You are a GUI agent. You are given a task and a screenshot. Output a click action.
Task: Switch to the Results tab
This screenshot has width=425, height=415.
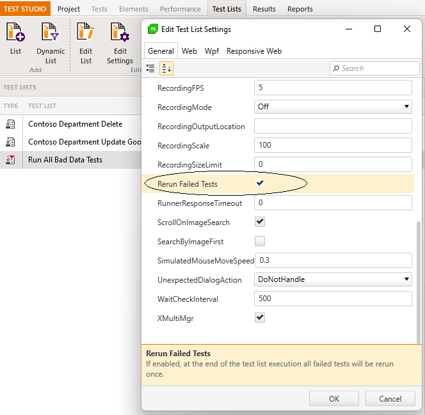tap(264, 9)
